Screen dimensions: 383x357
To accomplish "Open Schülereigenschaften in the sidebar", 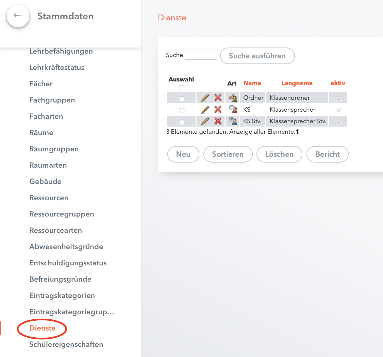I will (66, 344).
